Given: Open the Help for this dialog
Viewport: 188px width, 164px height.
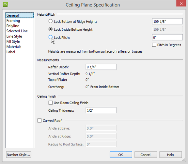Looking at the screenshot, I should [x=170, y=155].
